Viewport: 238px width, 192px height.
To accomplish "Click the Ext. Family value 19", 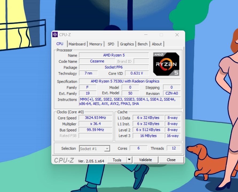I will (88, 93).
